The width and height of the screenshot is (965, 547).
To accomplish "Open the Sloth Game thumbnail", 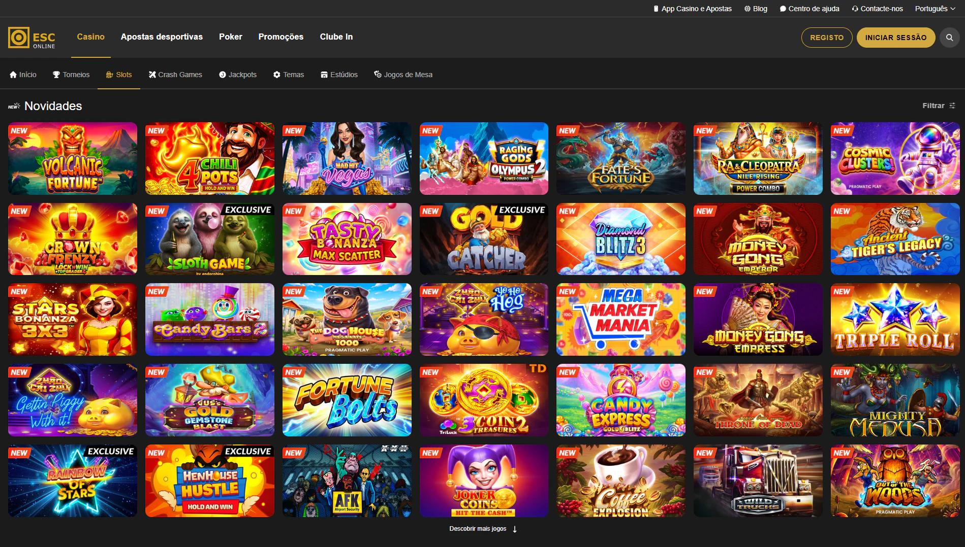I will coord(210,239).
